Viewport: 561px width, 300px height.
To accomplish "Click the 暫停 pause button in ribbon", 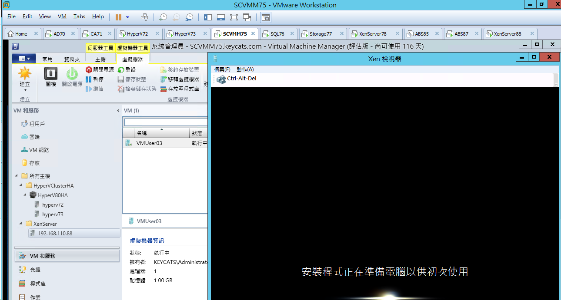I will [94, 79].
